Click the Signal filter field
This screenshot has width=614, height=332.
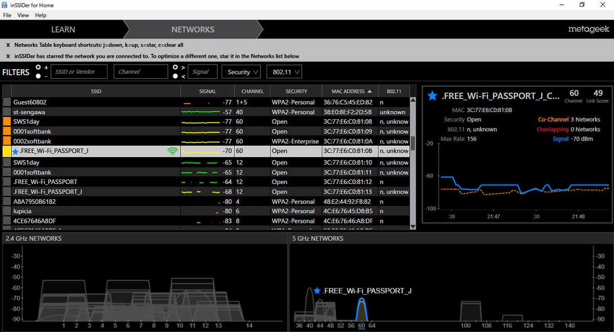pos(203,72)
